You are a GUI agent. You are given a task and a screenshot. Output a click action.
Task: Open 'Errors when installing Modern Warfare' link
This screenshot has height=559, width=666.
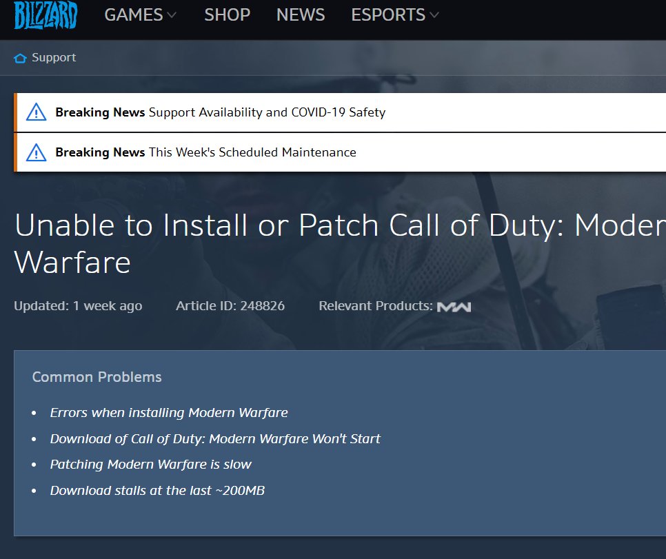click(x=169, y=412)
